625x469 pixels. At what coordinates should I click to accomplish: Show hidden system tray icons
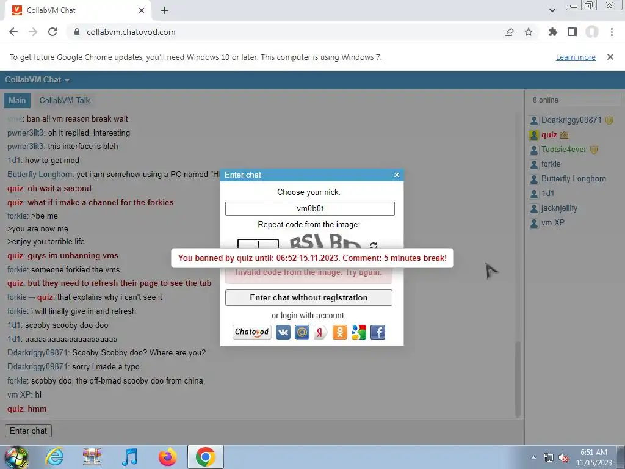(x=533, y=457)
